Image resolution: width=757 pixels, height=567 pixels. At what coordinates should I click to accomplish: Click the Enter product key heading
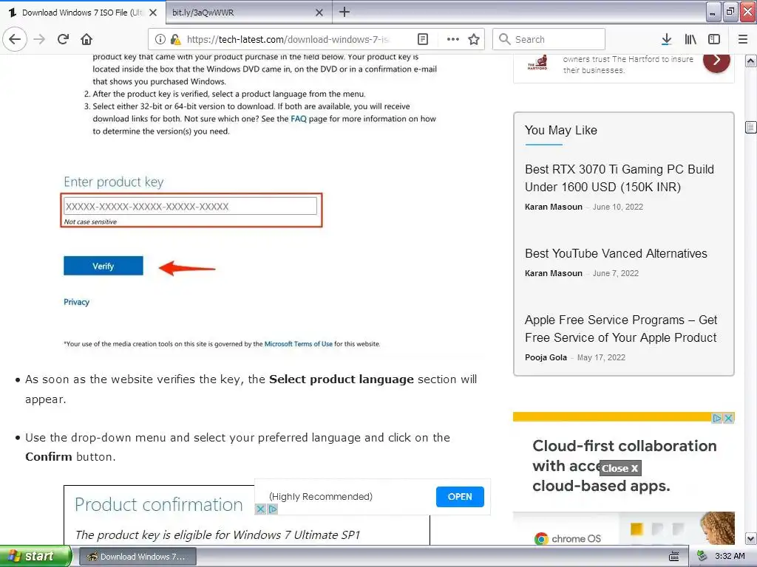114,182
